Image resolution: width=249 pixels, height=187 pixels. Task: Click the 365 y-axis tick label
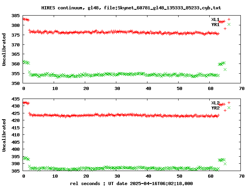[16, 54]
